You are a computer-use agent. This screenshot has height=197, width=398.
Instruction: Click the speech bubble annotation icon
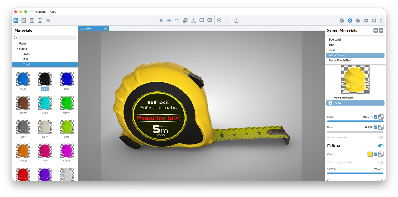tap(201, 20)
